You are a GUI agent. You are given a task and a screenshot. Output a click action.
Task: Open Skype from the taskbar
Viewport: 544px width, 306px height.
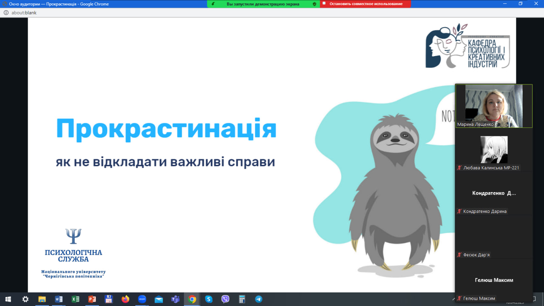click(x=209, y=299)
